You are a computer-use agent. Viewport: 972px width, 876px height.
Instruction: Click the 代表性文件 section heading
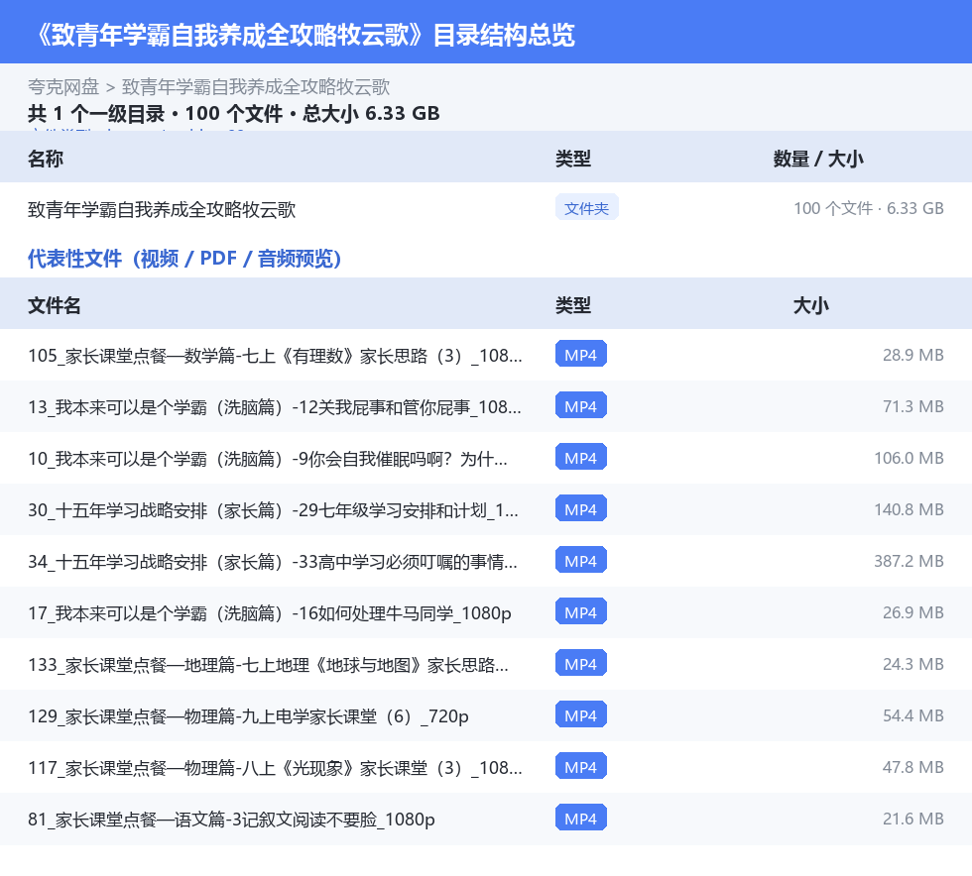pos(184,259)
